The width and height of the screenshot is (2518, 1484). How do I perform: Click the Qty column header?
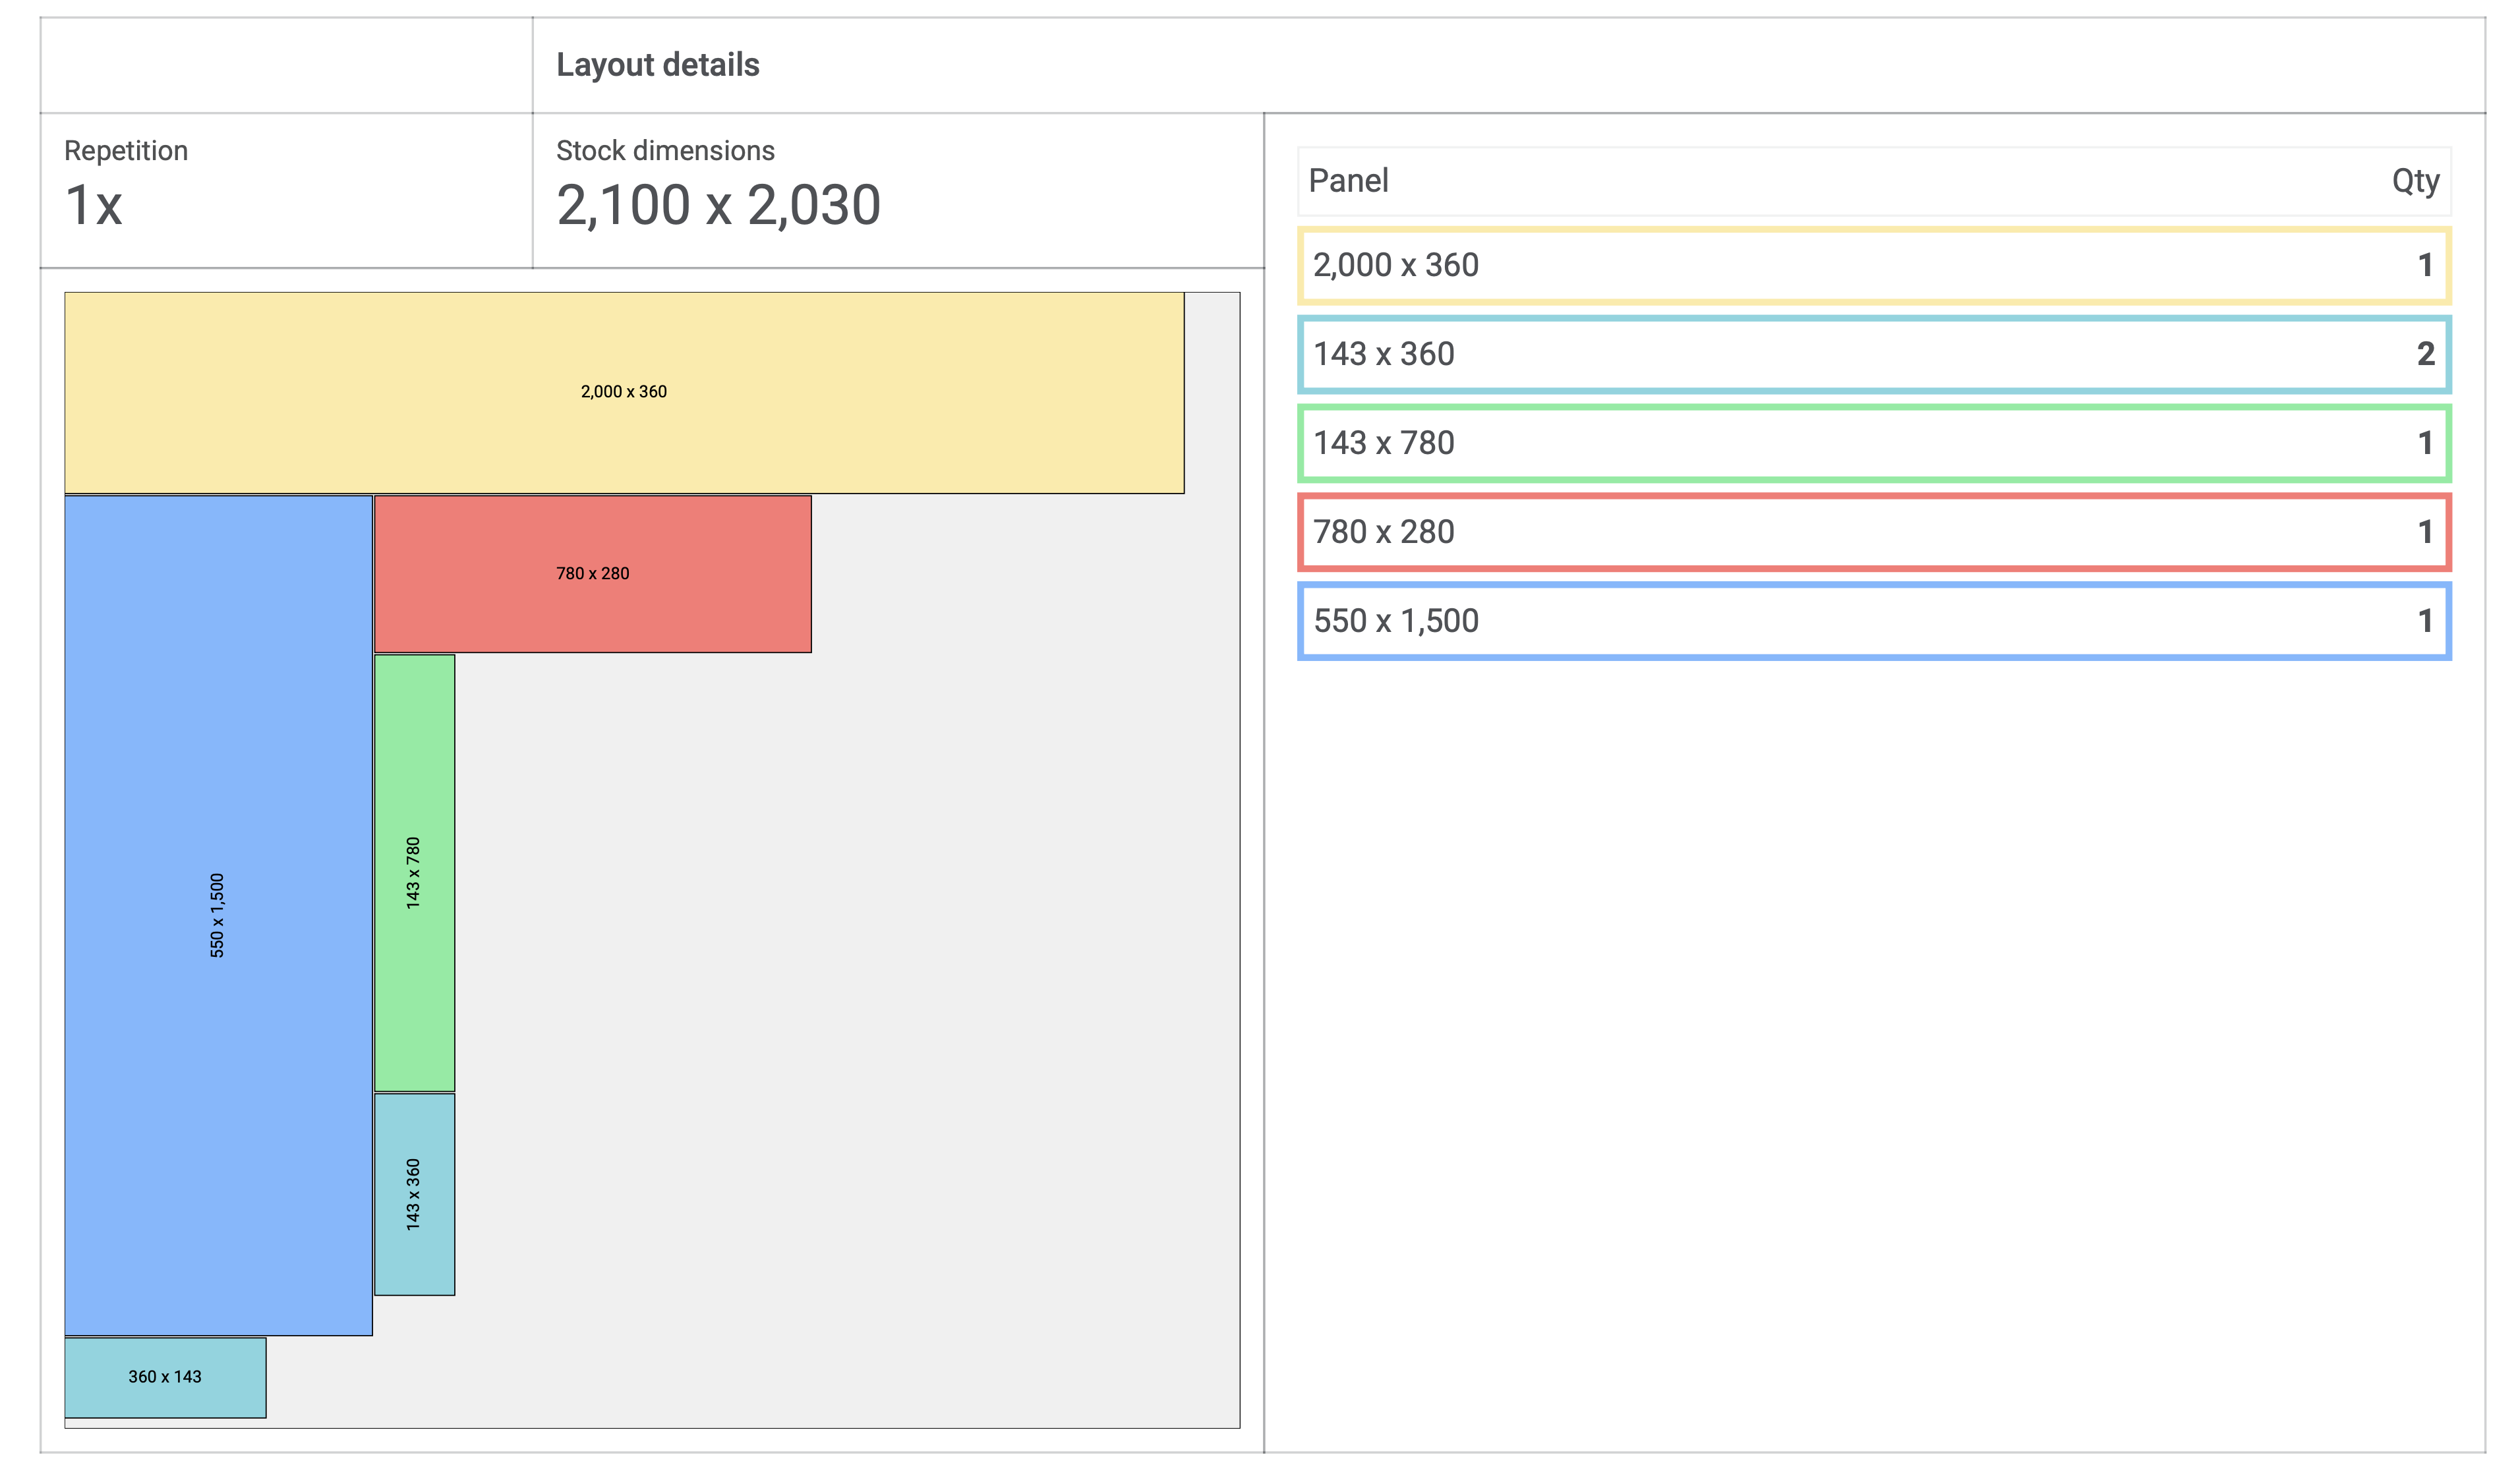point(2414,181)
